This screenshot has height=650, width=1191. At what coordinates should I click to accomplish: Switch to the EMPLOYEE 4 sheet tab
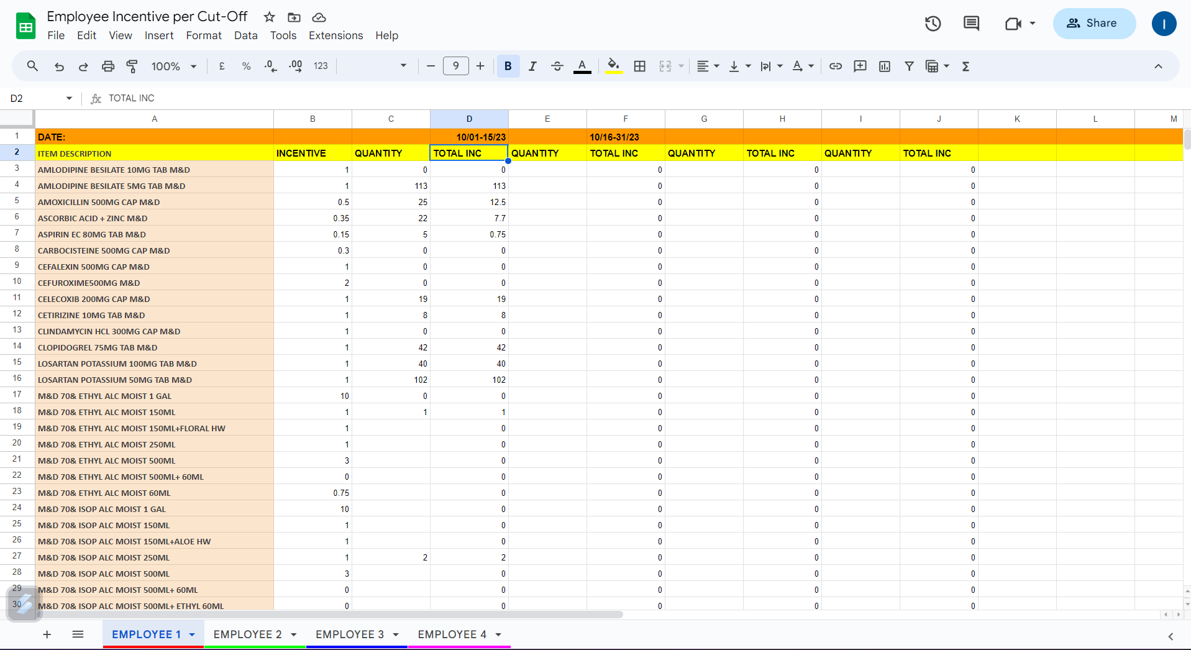[x=452, y=634]
